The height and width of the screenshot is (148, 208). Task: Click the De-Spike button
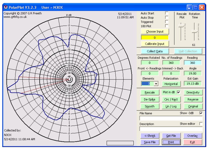point(149,99)
